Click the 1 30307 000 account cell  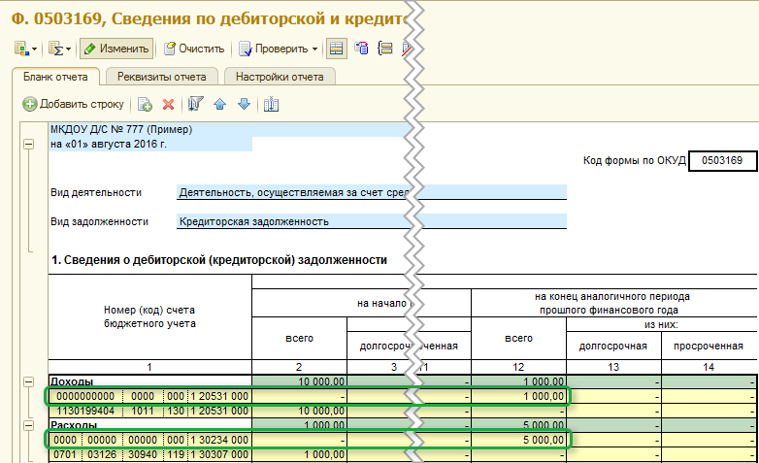pos(219,455)
